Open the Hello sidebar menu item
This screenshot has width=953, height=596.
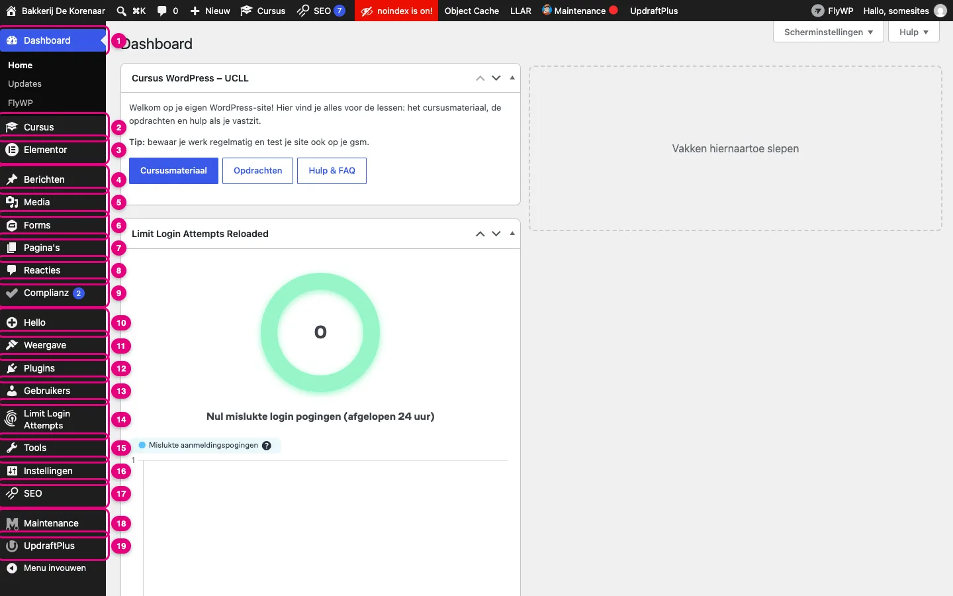[53, 323]
